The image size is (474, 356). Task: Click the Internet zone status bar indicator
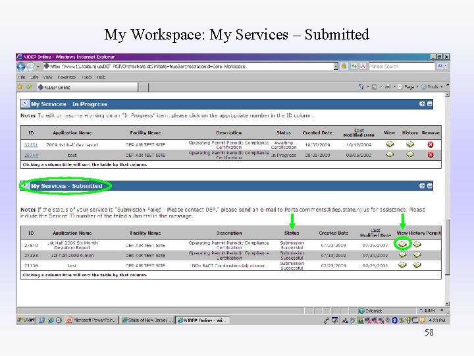(370, 311)
